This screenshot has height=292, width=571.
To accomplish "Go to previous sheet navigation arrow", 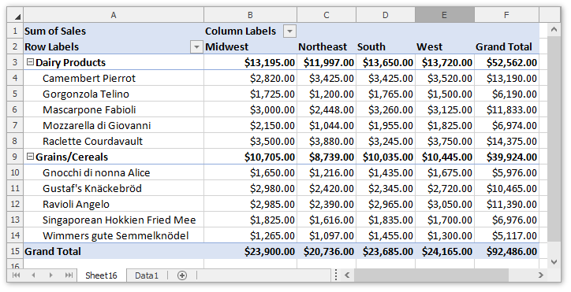I will 33,275.
